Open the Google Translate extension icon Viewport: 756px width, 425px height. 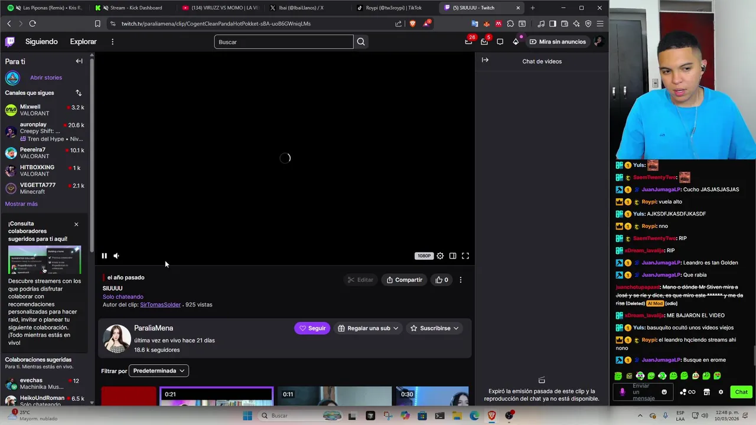click(475, 24)
